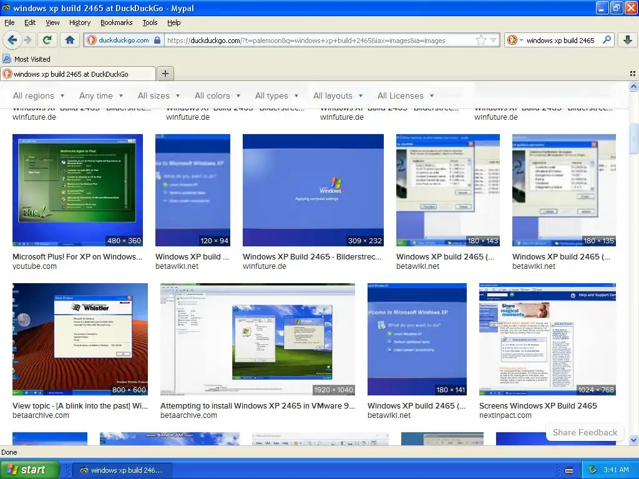Image resolution: width=639 pixels, height=479 pixels.
Task: Click the vertical scrollbar thumb
Action: point(633,138)
